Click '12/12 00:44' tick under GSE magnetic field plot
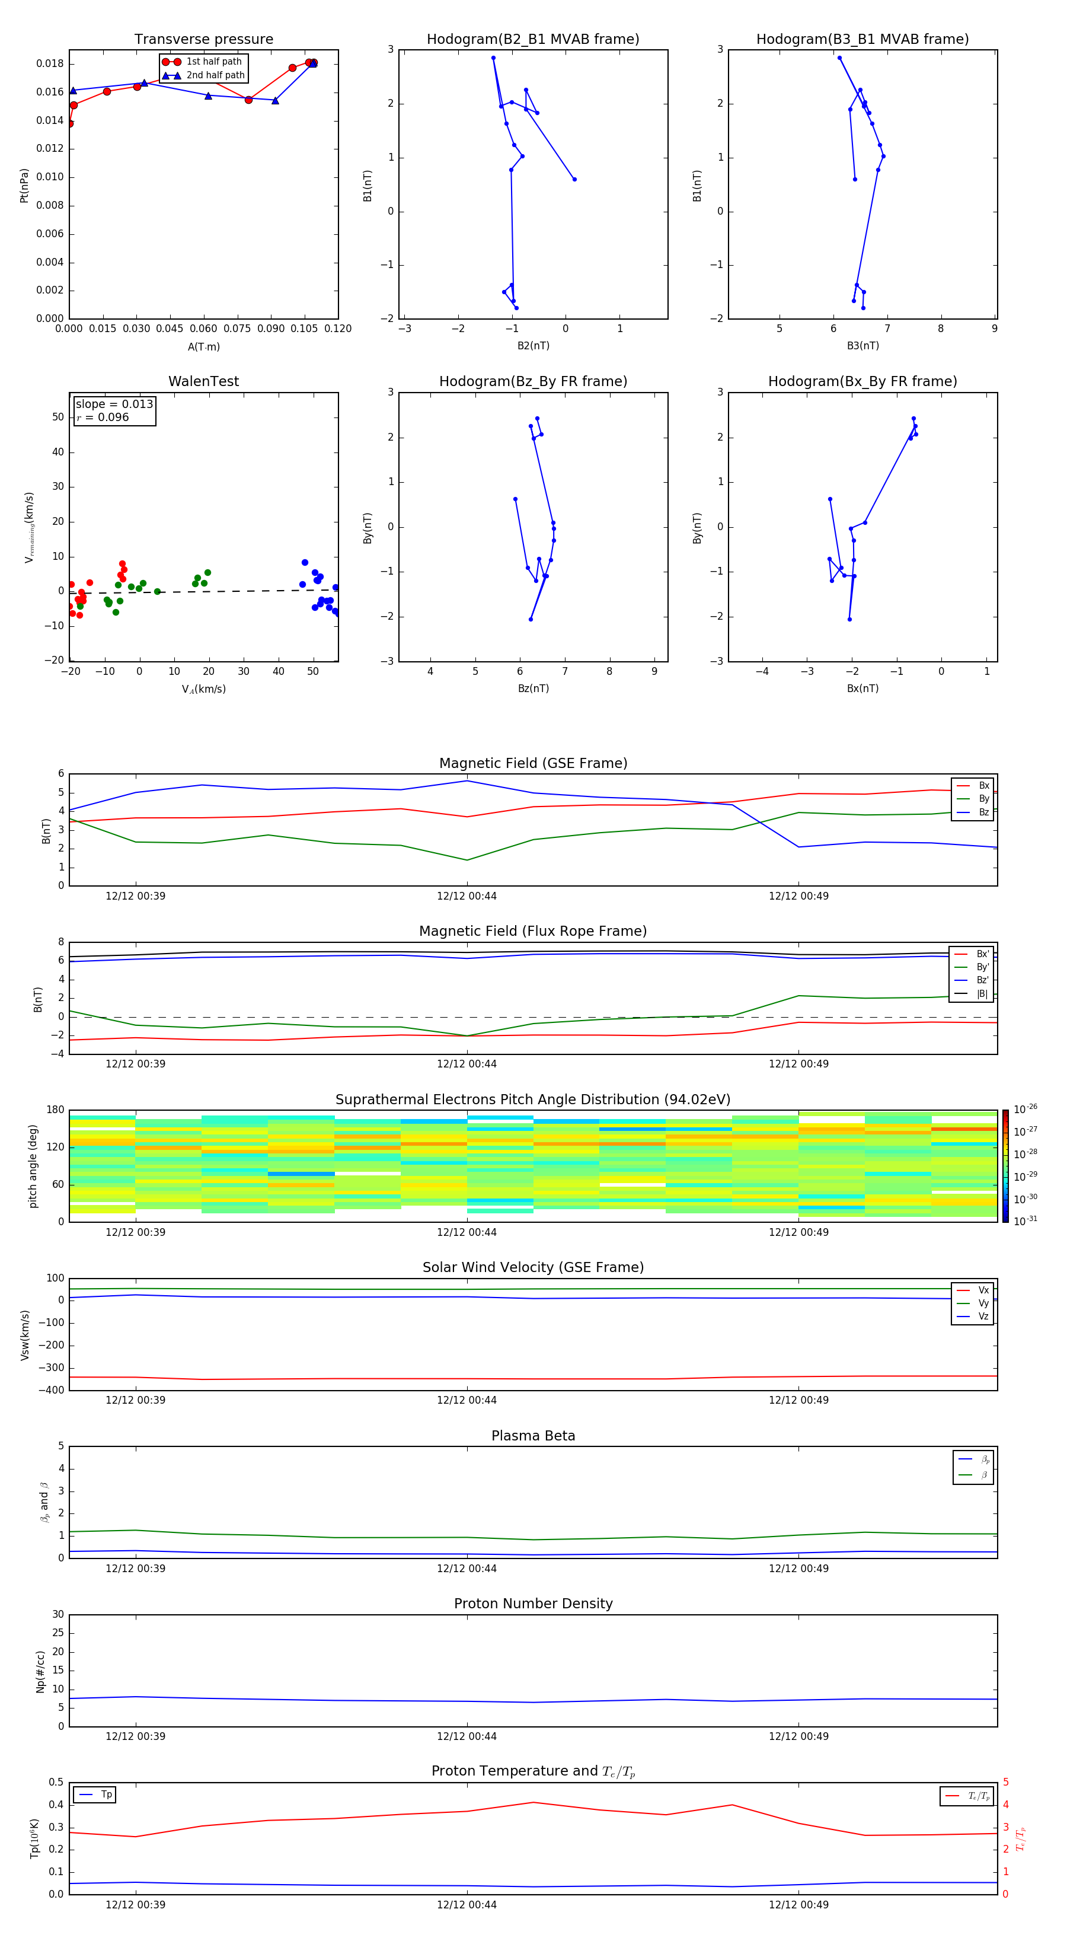Screen dimensions: 1067x1957 pyautogui.click(x=467, y=897)
